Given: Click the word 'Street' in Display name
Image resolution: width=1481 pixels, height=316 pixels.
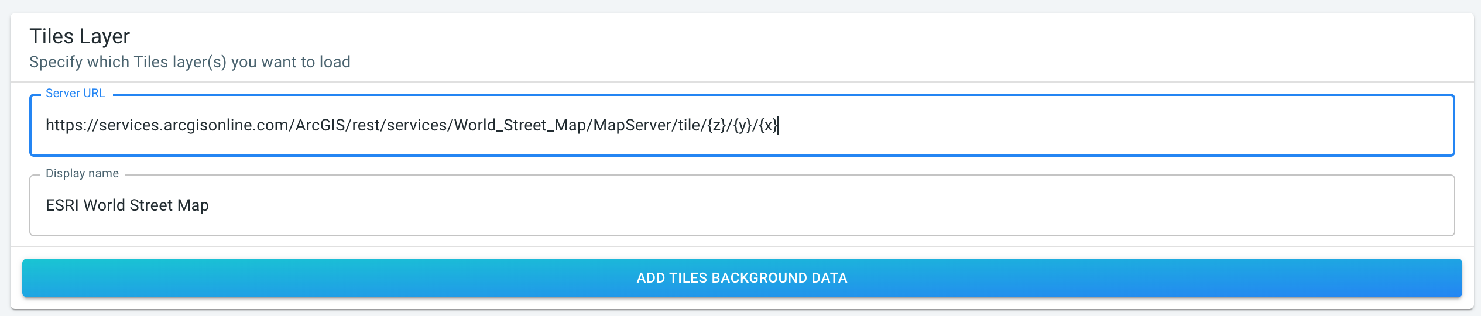Looking at the screenshot, I should coord(151,205).
